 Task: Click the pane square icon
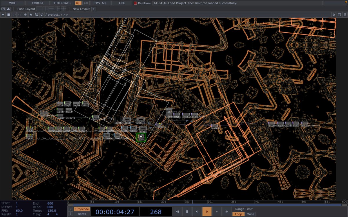point(8,14)
